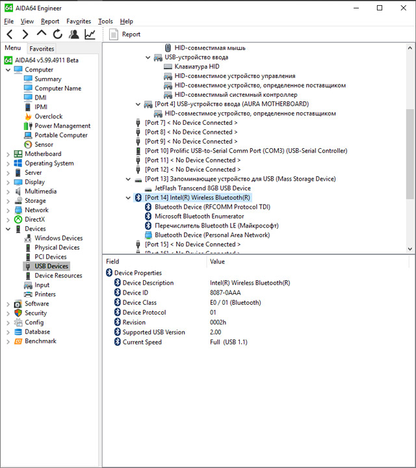Open the Favorites menu in menu bar
This screenshot has height=468, width=416.
[x=79, y=21]
